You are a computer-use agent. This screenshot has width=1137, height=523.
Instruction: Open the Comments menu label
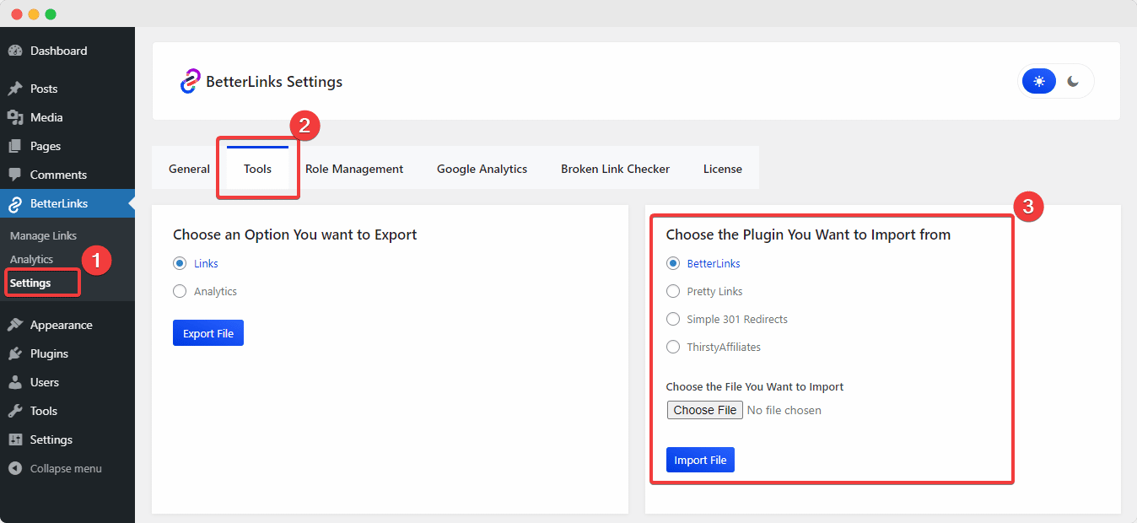pyautogui.click(x=58, y=175)
